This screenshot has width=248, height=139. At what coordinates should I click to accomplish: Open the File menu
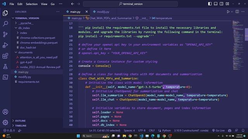12,4
